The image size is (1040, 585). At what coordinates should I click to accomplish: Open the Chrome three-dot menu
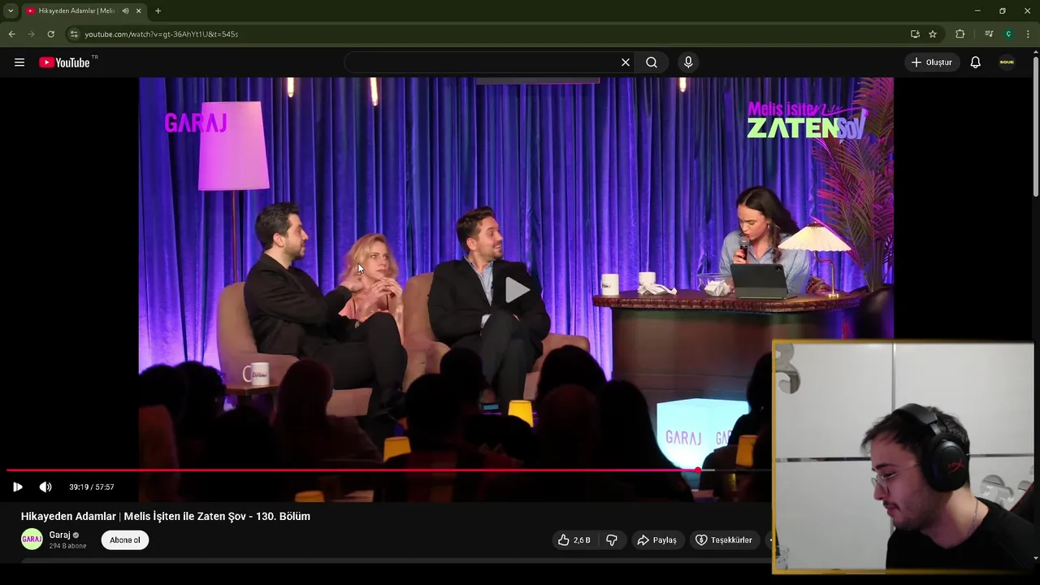click(1028, 34)
